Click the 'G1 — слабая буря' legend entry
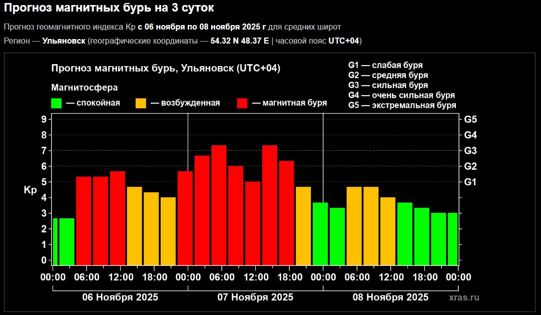 (385, 65)
